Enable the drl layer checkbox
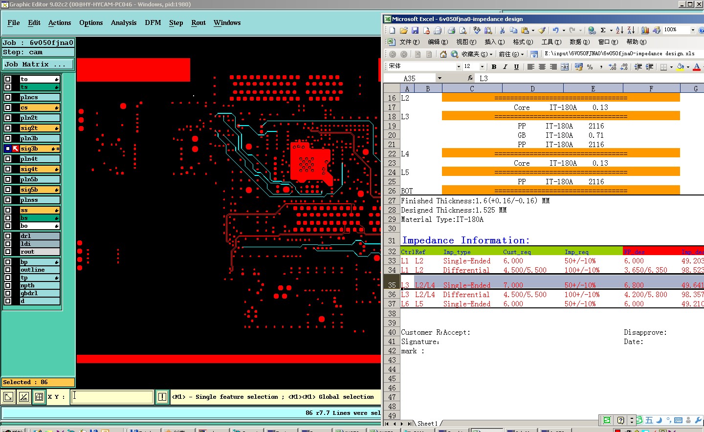Viewport: 704px width, 432px height. [8, 236]
